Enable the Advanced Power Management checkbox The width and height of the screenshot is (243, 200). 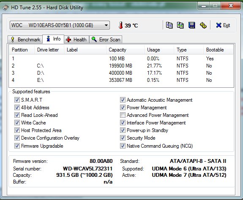click(123, 115)
